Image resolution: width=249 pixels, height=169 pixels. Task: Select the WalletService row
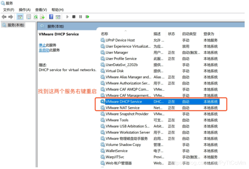click(160, 151)
